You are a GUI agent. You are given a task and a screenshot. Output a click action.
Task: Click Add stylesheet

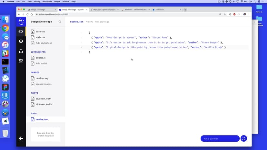click(44, 43)
